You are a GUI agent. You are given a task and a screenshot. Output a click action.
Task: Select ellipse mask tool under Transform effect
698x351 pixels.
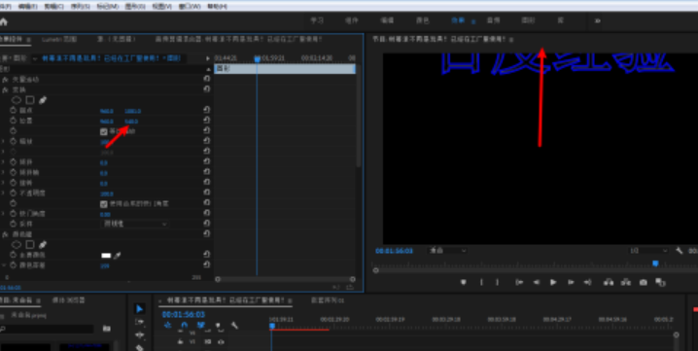click(17, 100)
